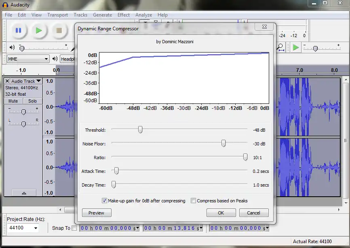The height and width of the screenshot is (248, 350).
Task: Open the Generate menu
Action: click(103, 15)
